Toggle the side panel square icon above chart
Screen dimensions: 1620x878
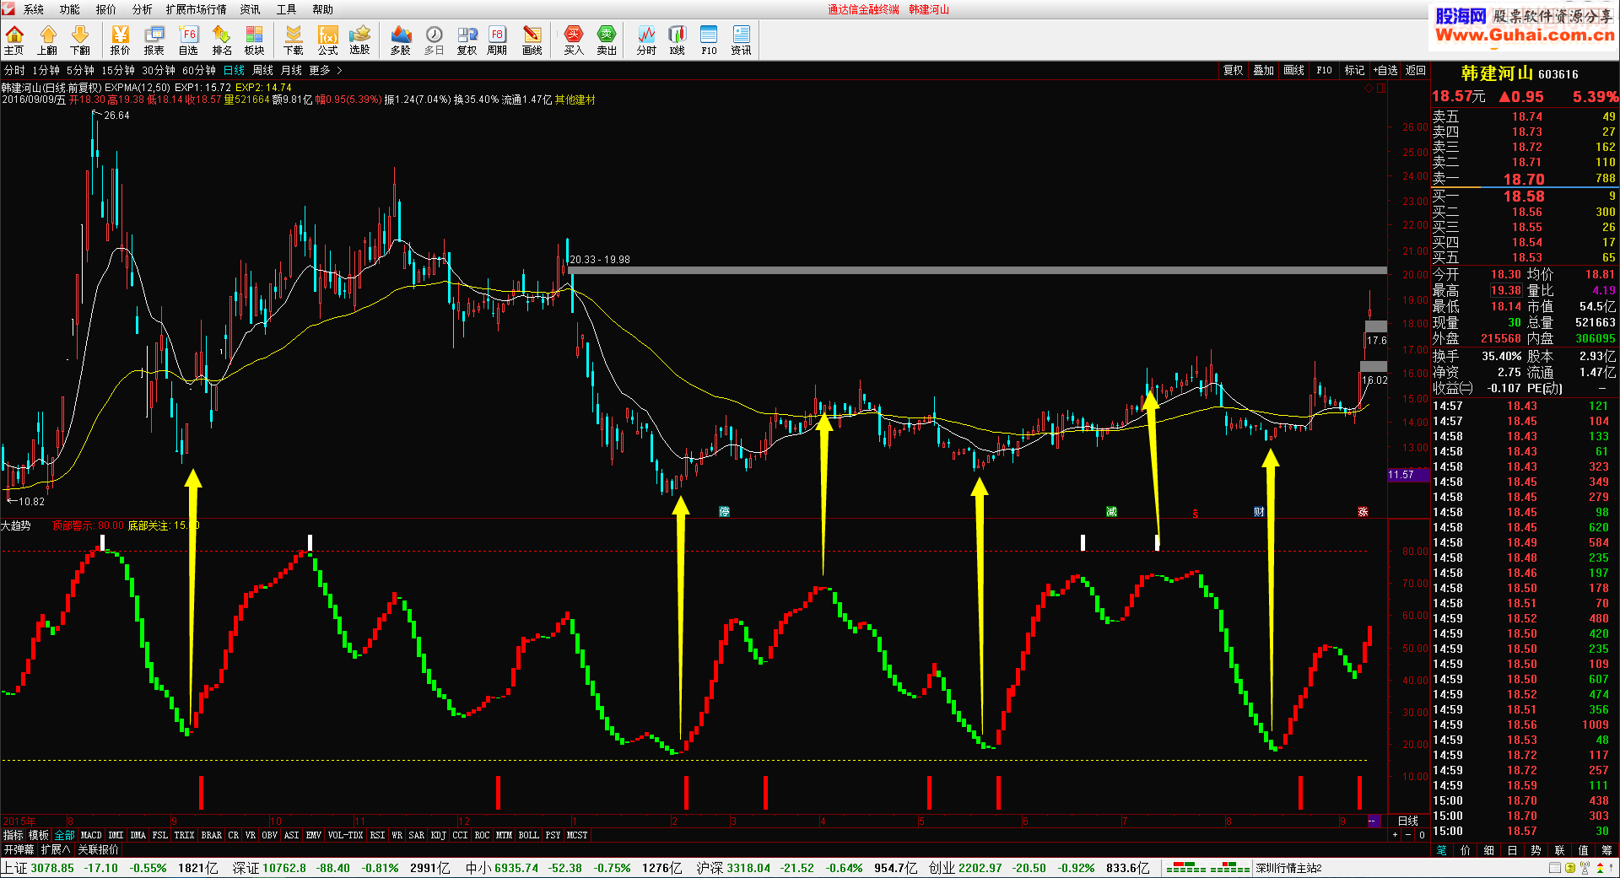click(1381, 88)
